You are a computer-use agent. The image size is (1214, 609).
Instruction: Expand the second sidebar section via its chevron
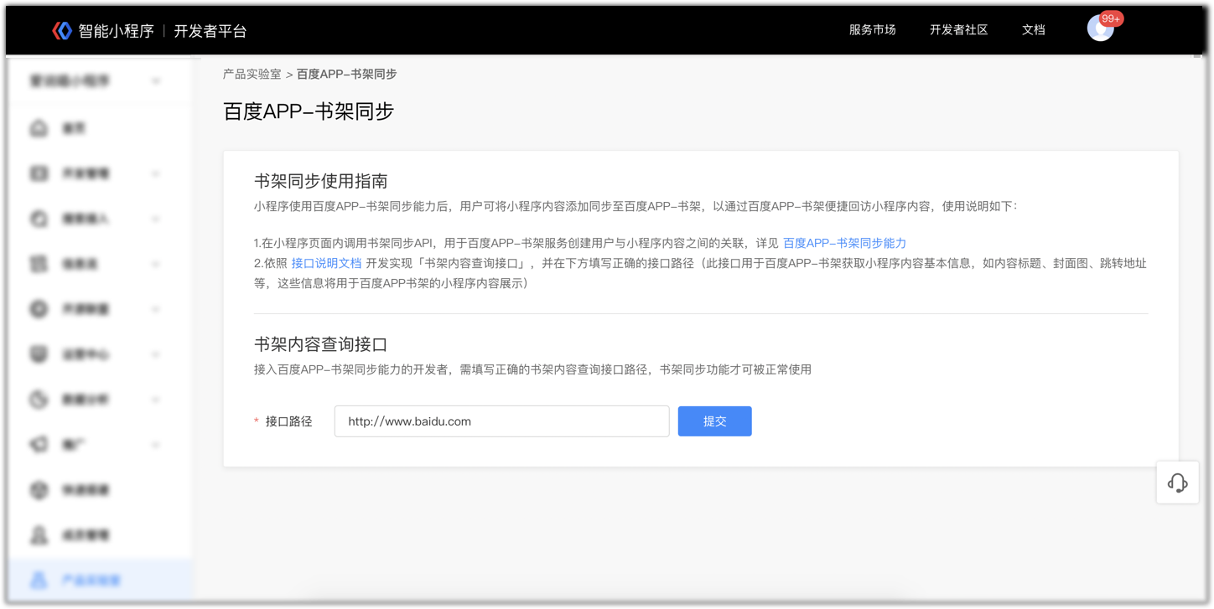[x=156, y=173]
